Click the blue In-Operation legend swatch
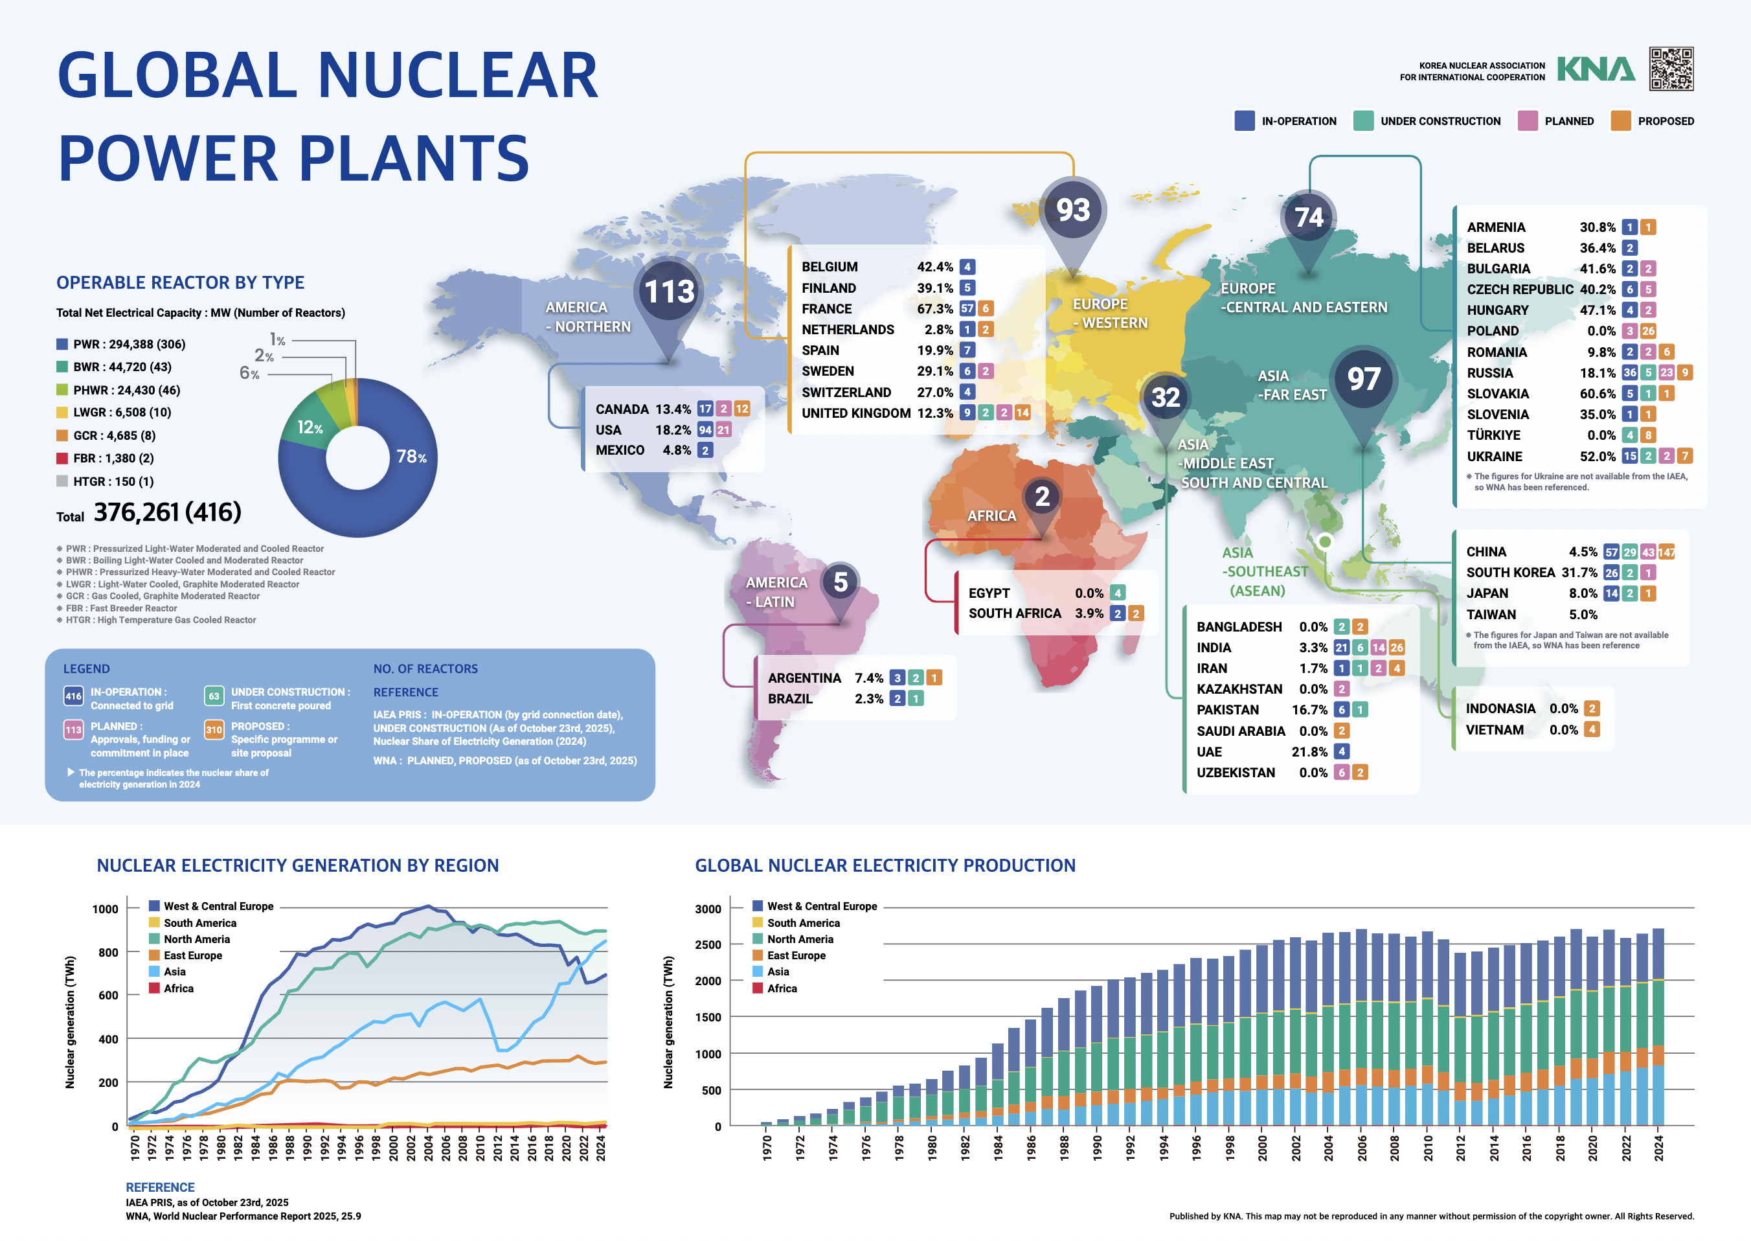The width and height of the screenshot is (1751, 1241). (1244, 120)
